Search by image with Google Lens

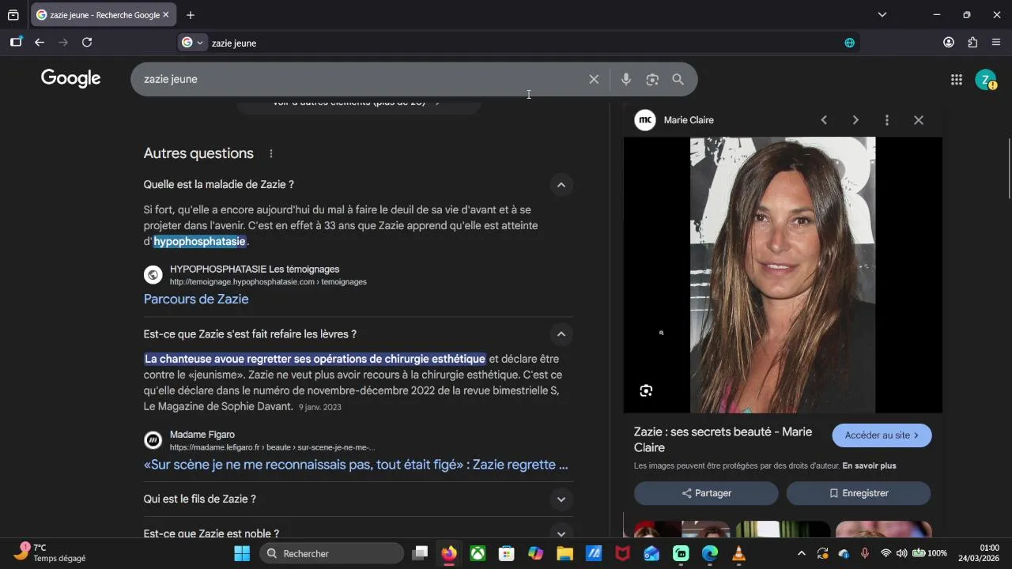tap(652, 79)
